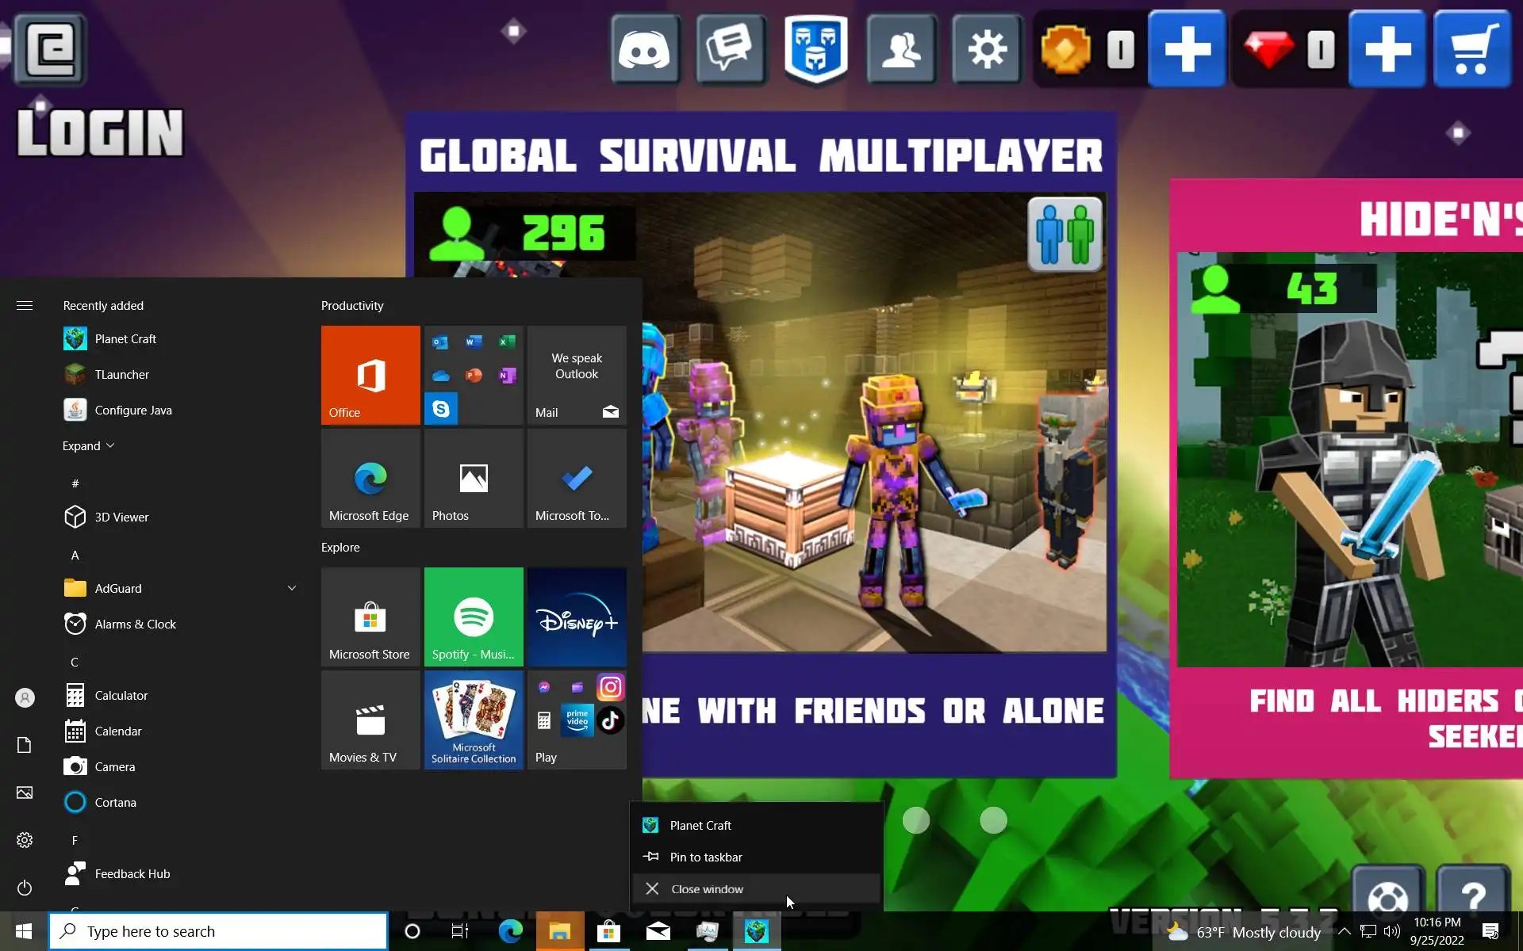Open the clan shield mask icon
The width and height of the screenshot is (1523, 951).
tap(816, 50)
